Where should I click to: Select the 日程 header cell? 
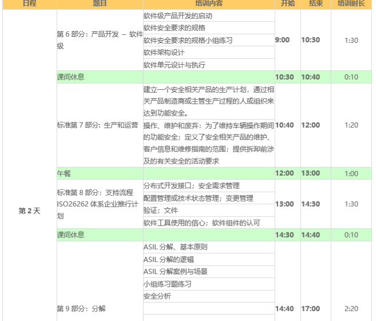29,3
